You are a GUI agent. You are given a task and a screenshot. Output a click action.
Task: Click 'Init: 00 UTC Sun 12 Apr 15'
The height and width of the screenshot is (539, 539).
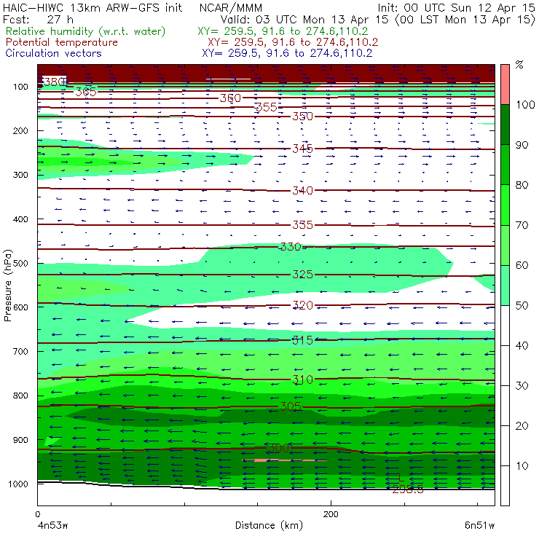tap(456, 7)
